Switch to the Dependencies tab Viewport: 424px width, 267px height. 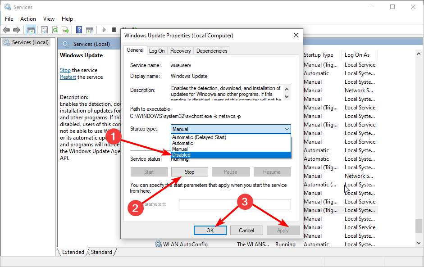point(212,51)
